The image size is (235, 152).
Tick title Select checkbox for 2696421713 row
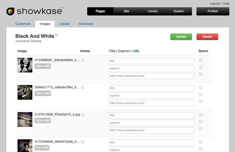point(201,87)
